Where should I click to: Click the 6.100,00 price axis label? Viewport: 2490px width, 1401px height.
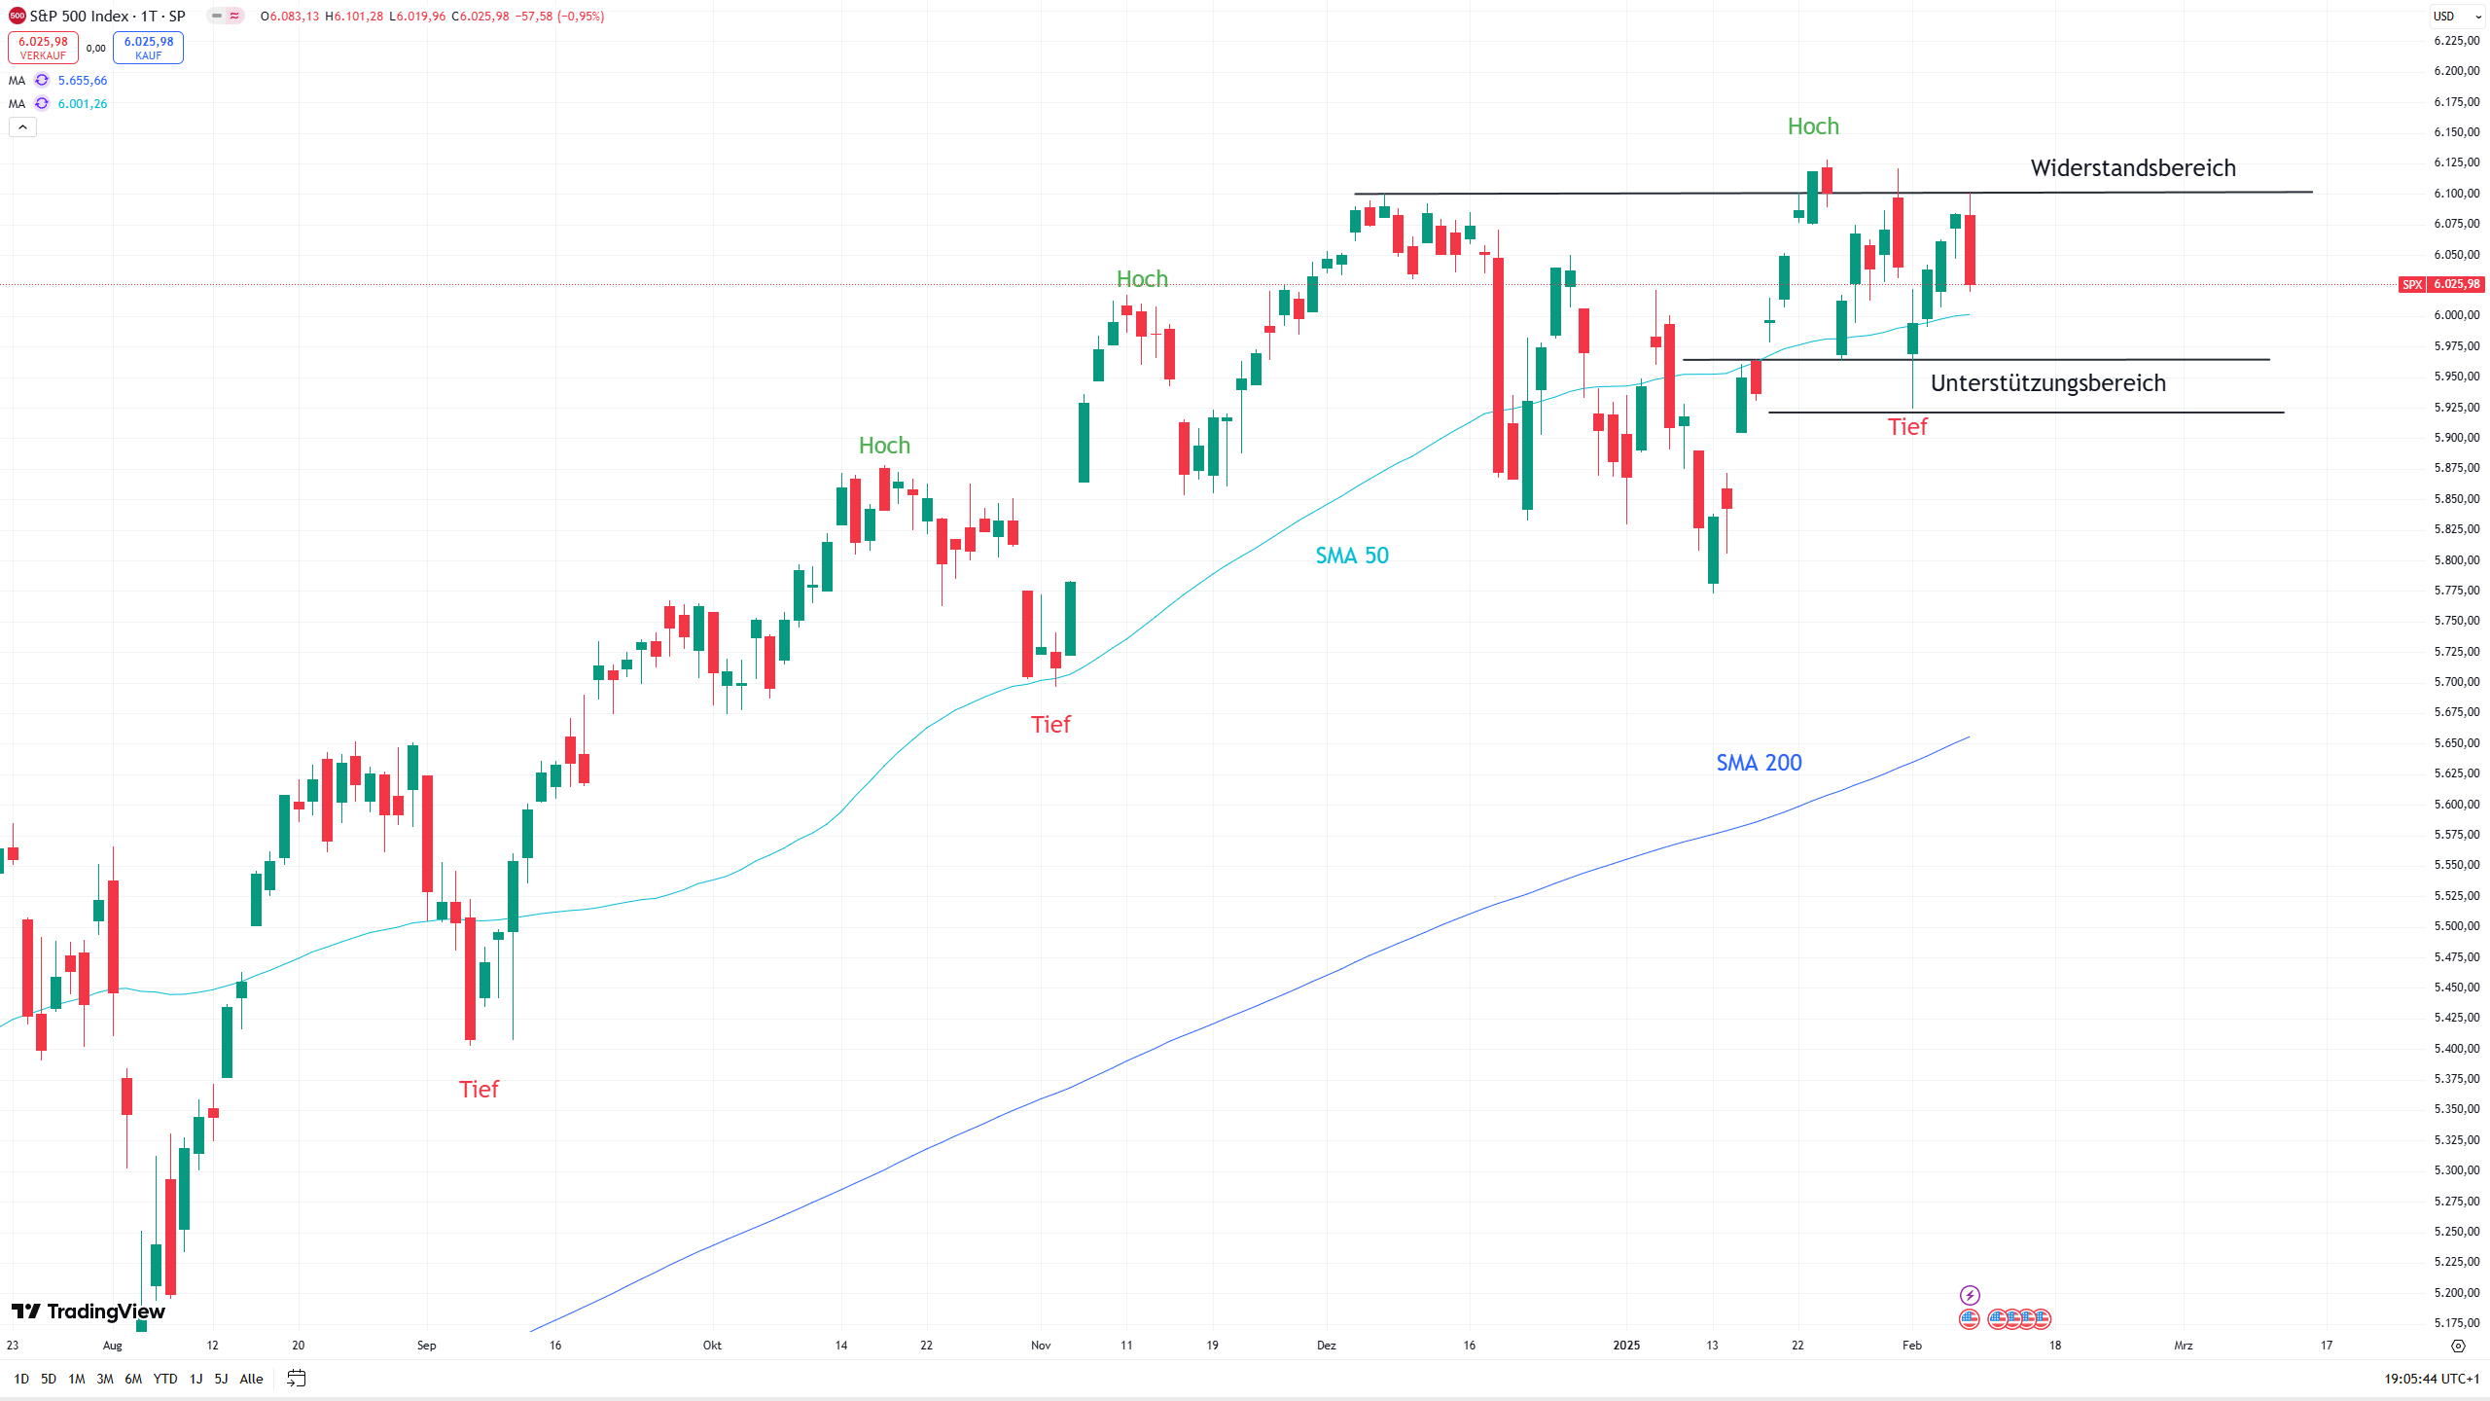[2457, 193]
